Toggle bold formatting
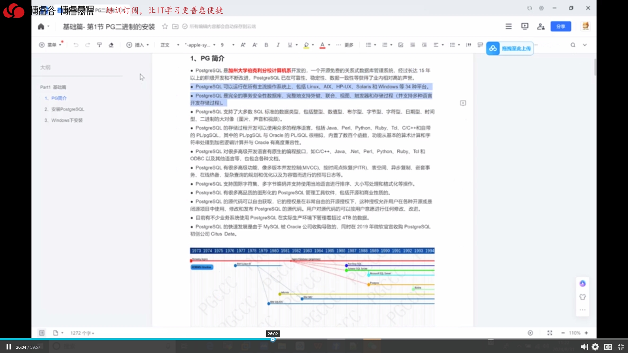 click(x=266, y=45)
